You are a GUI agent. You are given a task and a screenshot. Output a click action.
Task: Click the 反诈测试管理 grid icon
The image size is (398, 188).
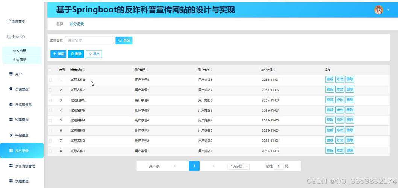point(11,166)
